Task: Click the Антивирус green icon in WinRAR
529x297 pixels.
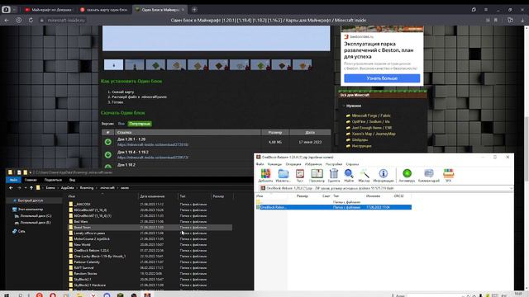Action: 407,176
